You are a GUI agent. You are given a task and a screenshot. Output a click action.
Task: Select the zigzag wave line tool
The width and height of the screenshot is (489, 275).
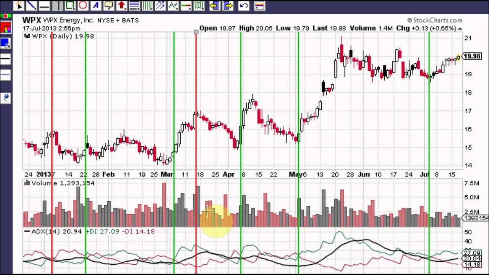(x=173, y=5)
